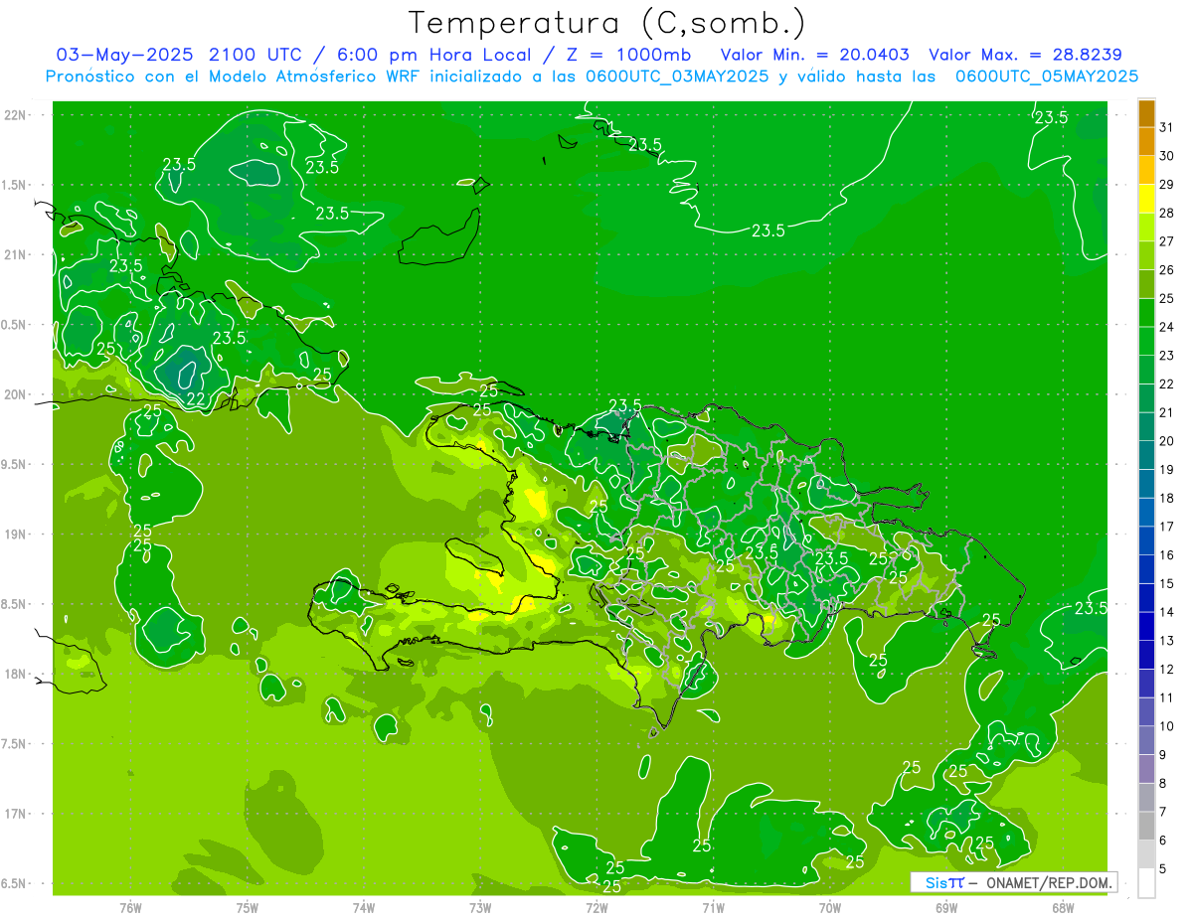Click the '20' color scale label

coord(1167,441)
